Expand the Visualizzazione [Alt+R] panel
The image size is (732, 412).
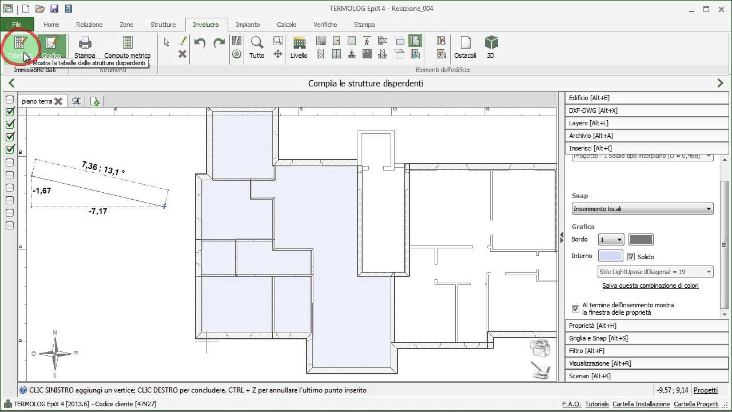(647, 363)
